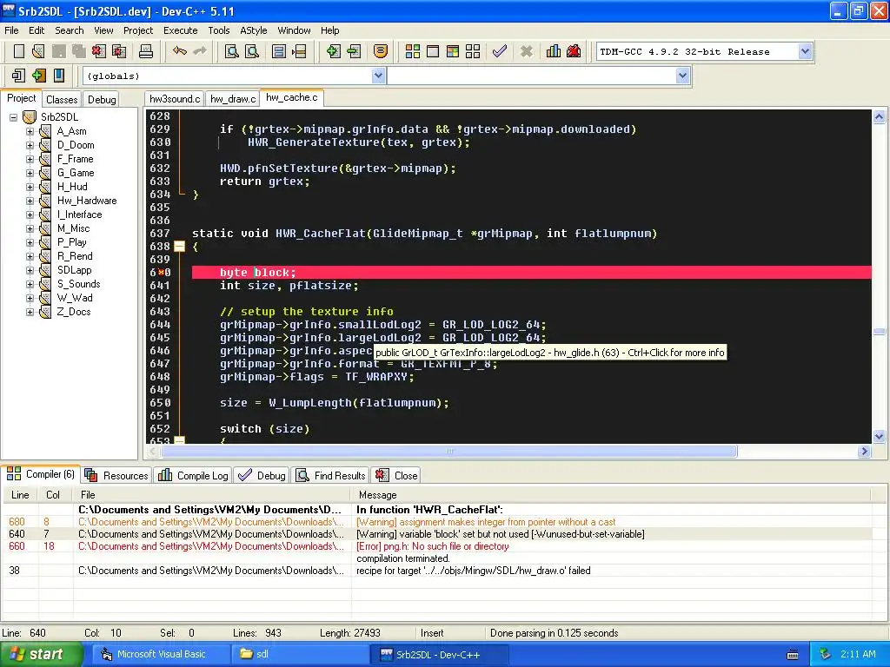Expand the SDLapp folder

point(30,270)
